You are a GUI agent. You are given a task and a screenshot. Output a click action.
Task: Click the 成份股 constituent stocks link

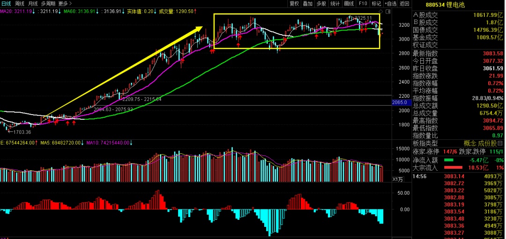pyautogui.click(x=488, y=143)
